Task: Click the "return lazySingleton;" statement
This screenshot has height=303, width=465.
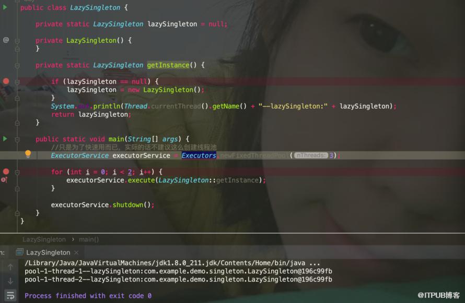Action: 91,114
